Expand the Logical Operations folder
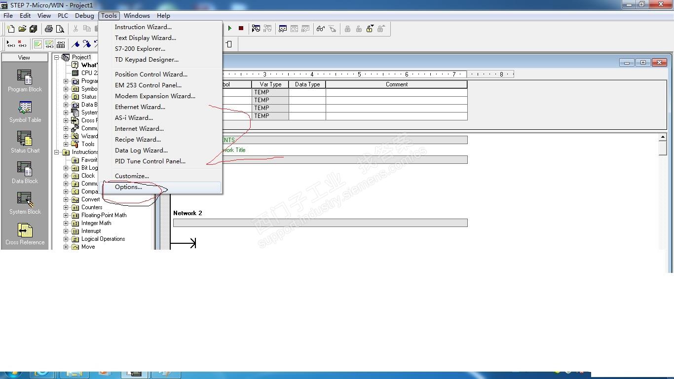The width and height of the screenshot is (674, 379). 66,239
